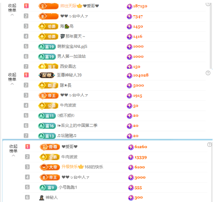This screenshot has width=213, height=202.
Task: Click the 至尊 badge beside 至尊神秘人39
Action: point(46,75)
